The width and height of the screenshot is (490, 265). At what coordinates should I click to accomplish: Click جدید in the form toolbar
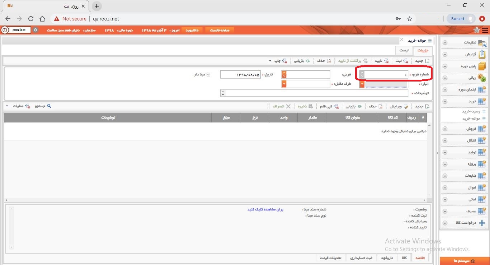[x=422, y=61]
